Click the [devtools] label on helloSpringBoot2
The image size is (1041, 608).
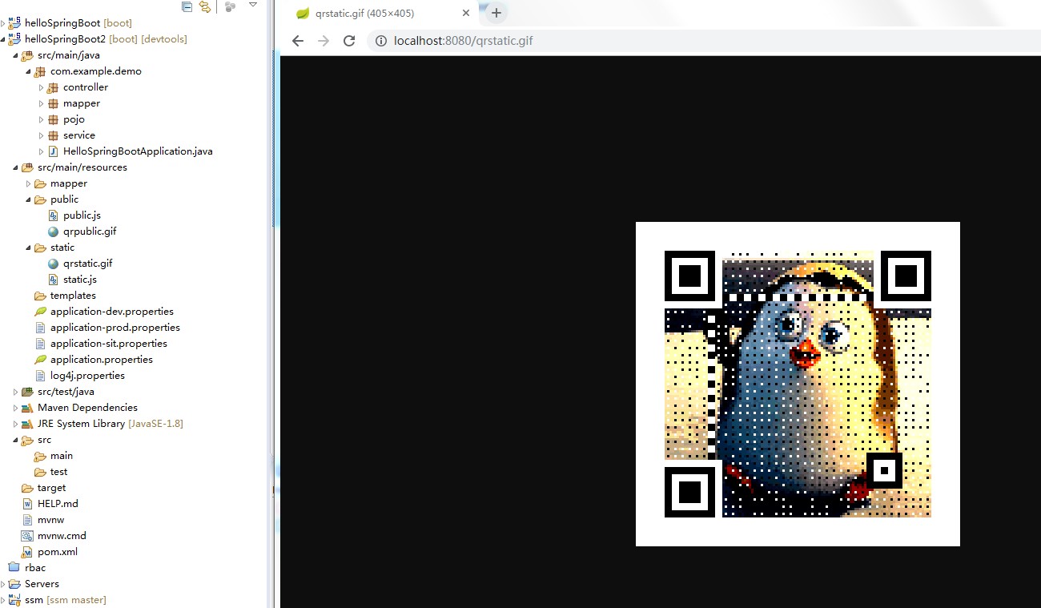coord(164,39)
